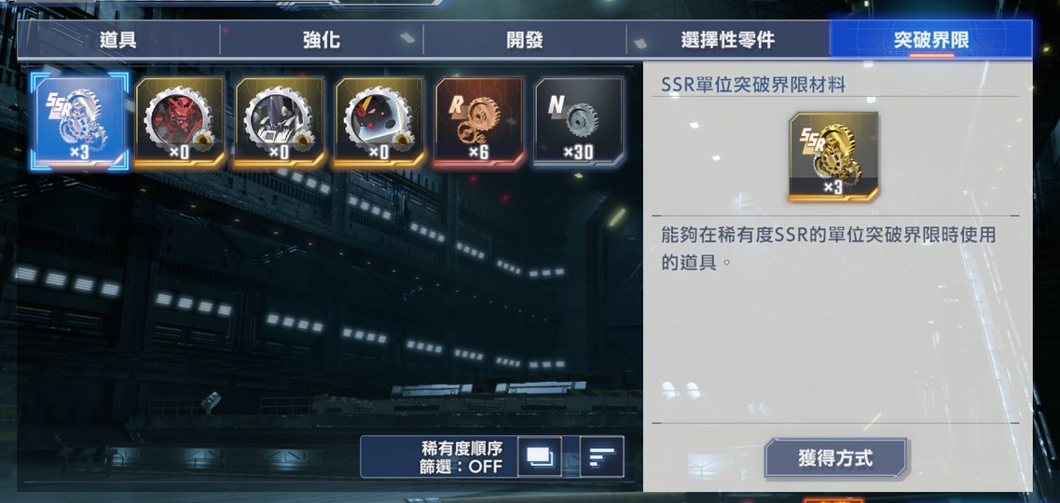Click the SSR單位突破界限材料 title text
This screenshot has width=1060, height=503.
(753, 85)
